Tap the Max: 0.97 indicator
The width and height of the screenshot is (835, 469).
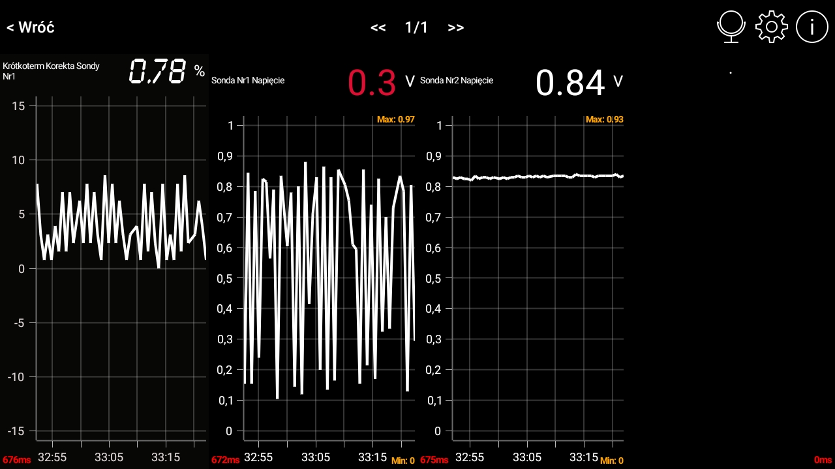[x=395, y=120]
